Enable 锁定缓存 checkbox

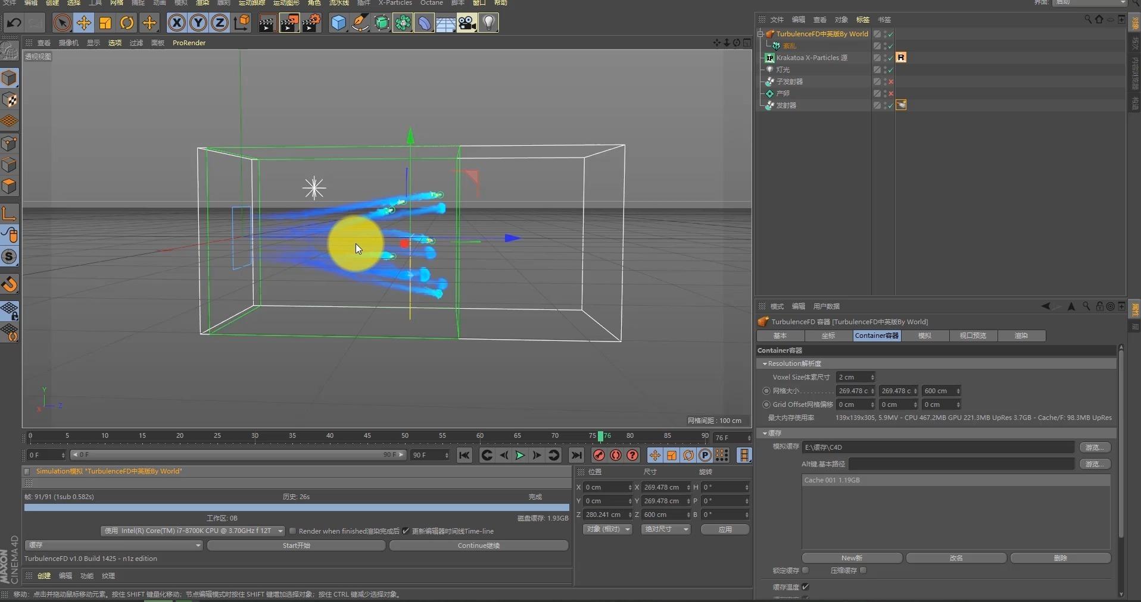click(x=805, y=570)
